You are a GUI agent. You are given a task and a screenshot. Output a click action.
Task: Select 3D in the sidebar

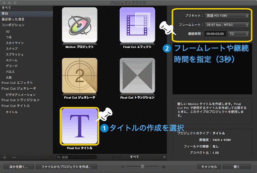[x=8, y=32]
